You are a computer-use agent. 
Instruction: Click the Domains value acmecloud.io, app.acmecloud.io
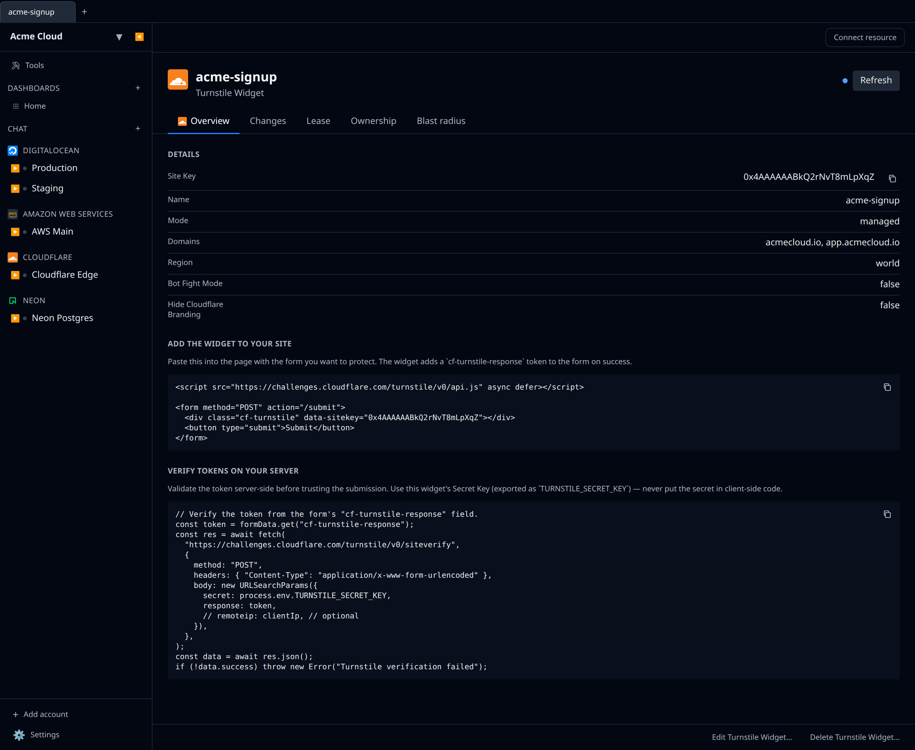[832, 242]
